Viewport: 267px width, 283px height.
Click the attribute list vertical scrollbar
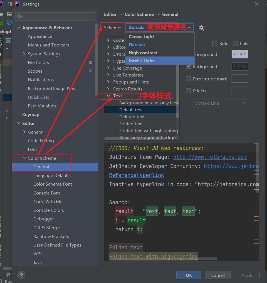[x=177, y=91]
